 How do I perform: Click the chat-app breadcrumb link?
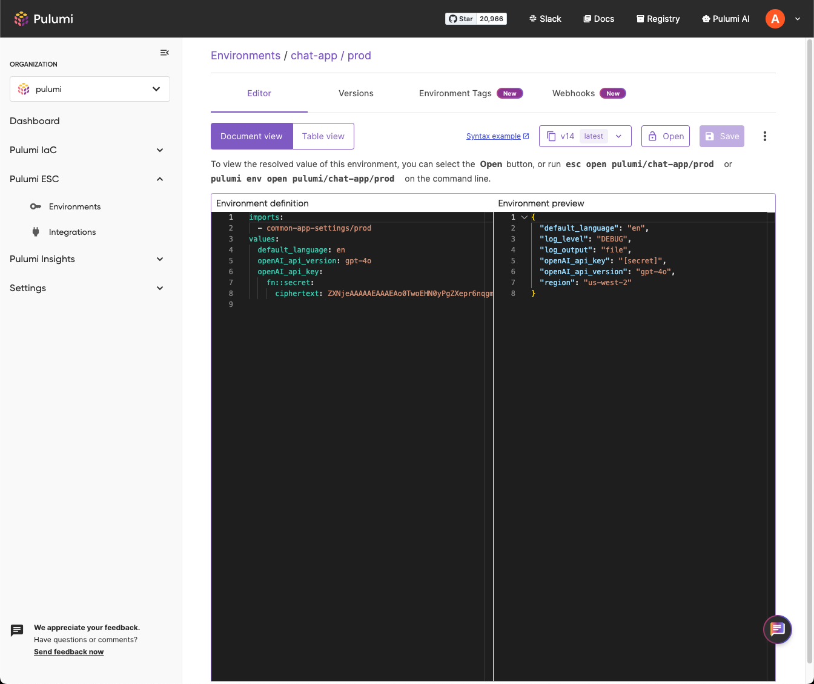(x=314, y=56)
